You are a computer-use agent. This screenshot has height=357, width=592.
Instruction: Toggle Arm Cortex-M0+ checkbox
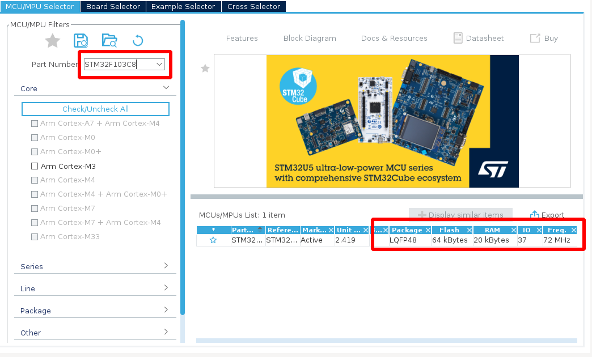tap(35, 152)
